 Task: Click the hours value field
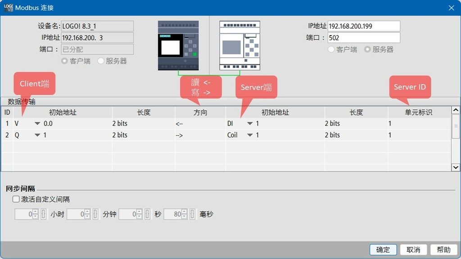24,214
